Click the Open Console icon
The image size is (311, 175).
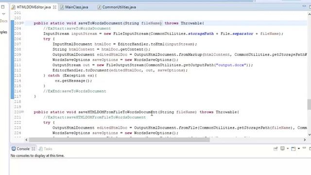click(x=294, y=148)
